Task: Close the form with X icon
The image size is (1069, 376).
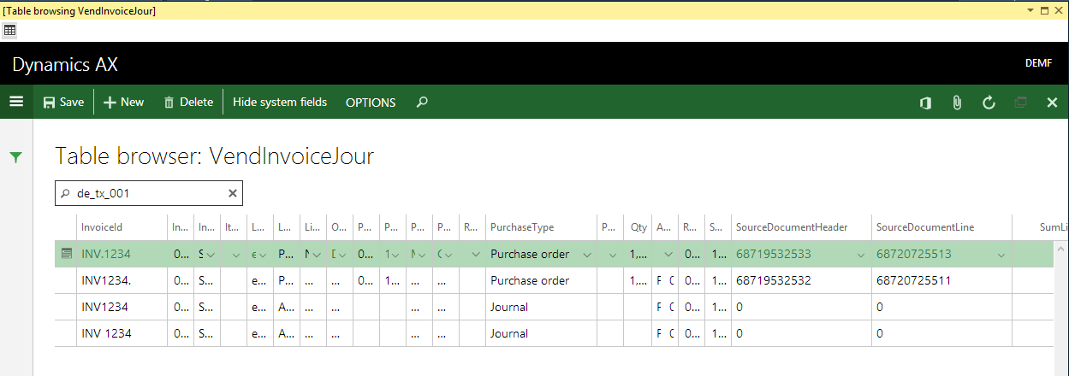Action: tap(1053, 103)
